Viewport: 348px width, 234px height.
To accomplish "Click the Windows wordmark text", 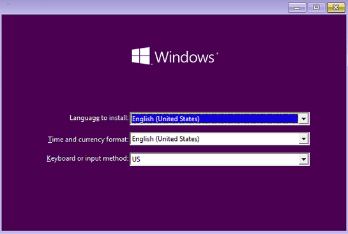I will tap(185, 57).
